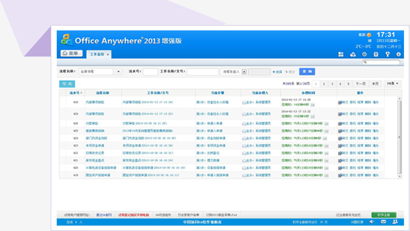The height and width of the screenshot is (231, 410).
Task: Click the 当前步骤 column header
Action: 218,93
